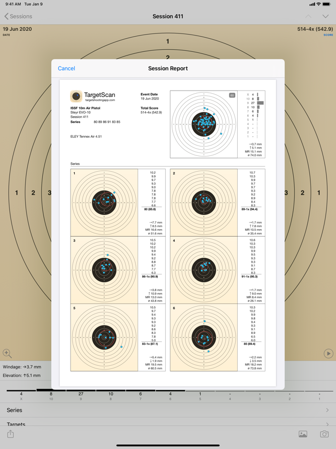Viewport: 336px width, 449px height.
Task: Tap the 9:41 AM clock
Action: [13, 4]
